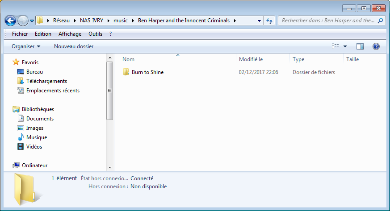
Task: Open the Vidéos library
Action: [34, 147]
